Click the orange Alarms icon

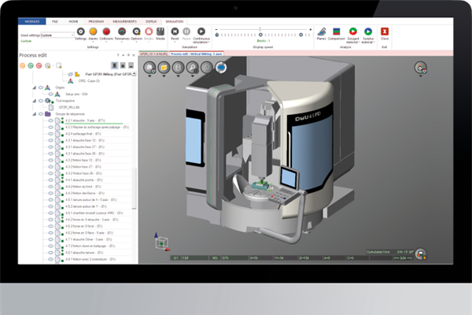[x=94, y=31]
